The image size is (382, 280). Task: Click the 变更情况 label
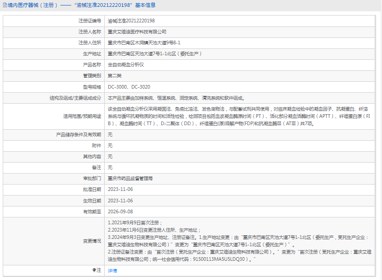click(92, 241)
